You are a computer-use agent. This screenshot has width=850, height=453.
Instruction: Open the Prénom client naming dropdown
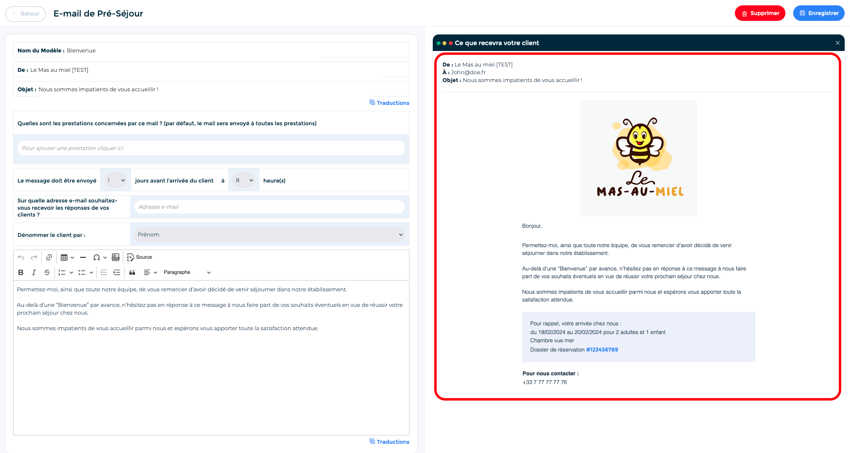(x=270, y=235)
